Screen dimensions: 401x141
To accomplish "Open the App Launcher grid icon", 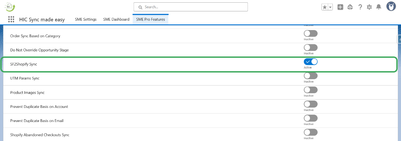I will (11, 19).
